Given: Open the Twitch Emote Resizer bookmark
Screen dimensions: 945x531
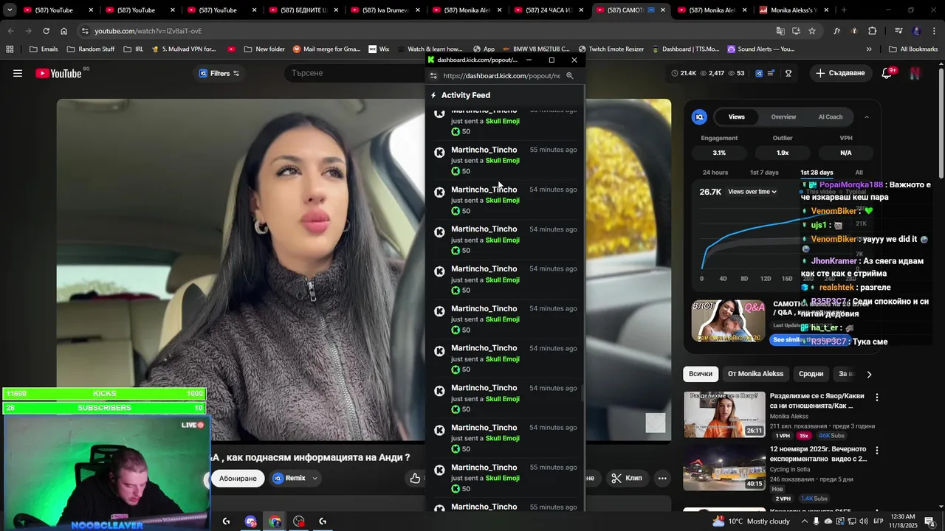Looking at the screenshot, I should [611, 49].
